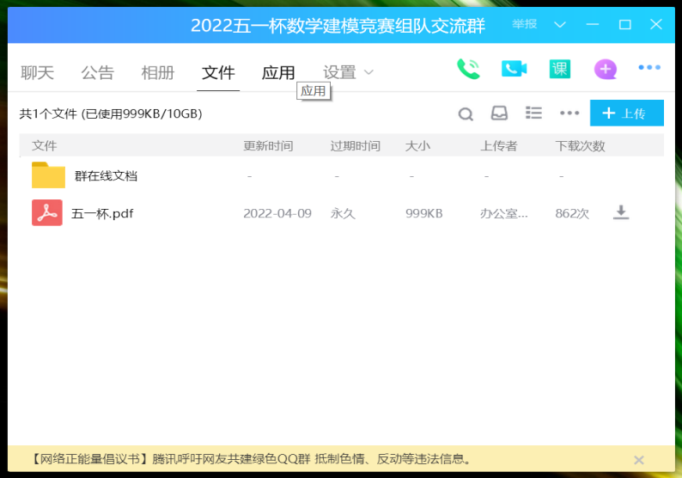Open file toolbar more options dots
682x478 pixels.
(569, 113)
